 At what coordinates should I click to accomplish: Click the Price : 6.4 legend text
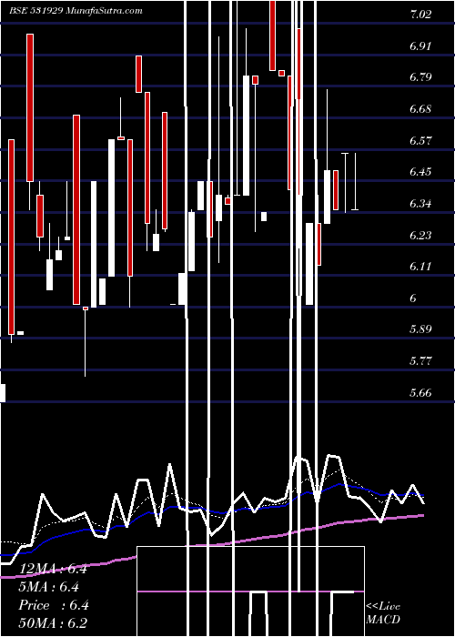54,605
